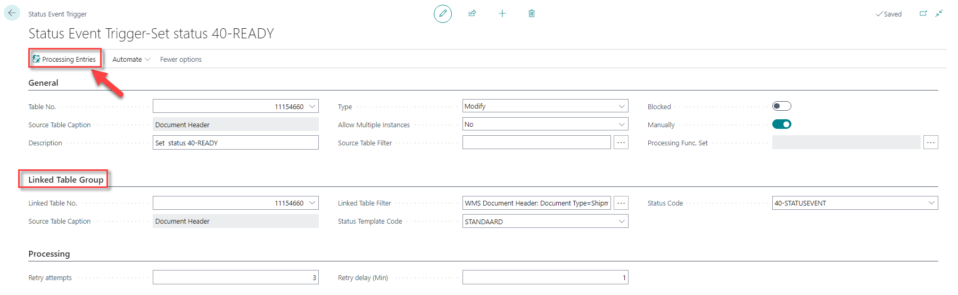Click the share icon

[x=472, y=13]
